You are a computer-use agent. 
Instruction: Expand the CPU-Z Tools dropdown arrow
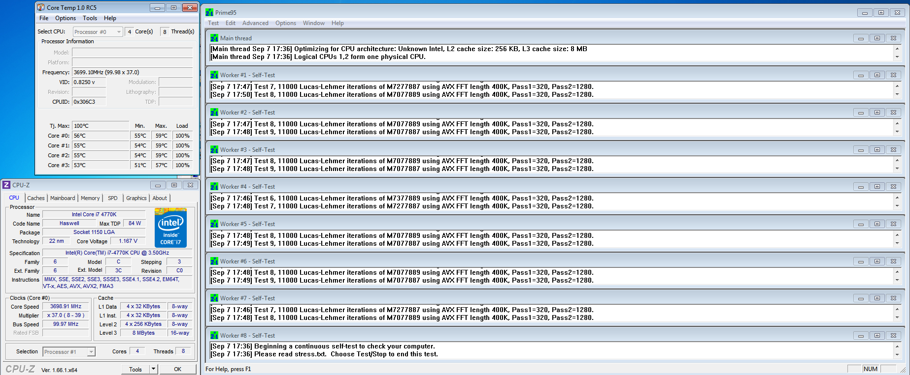[x=153, y=369]
